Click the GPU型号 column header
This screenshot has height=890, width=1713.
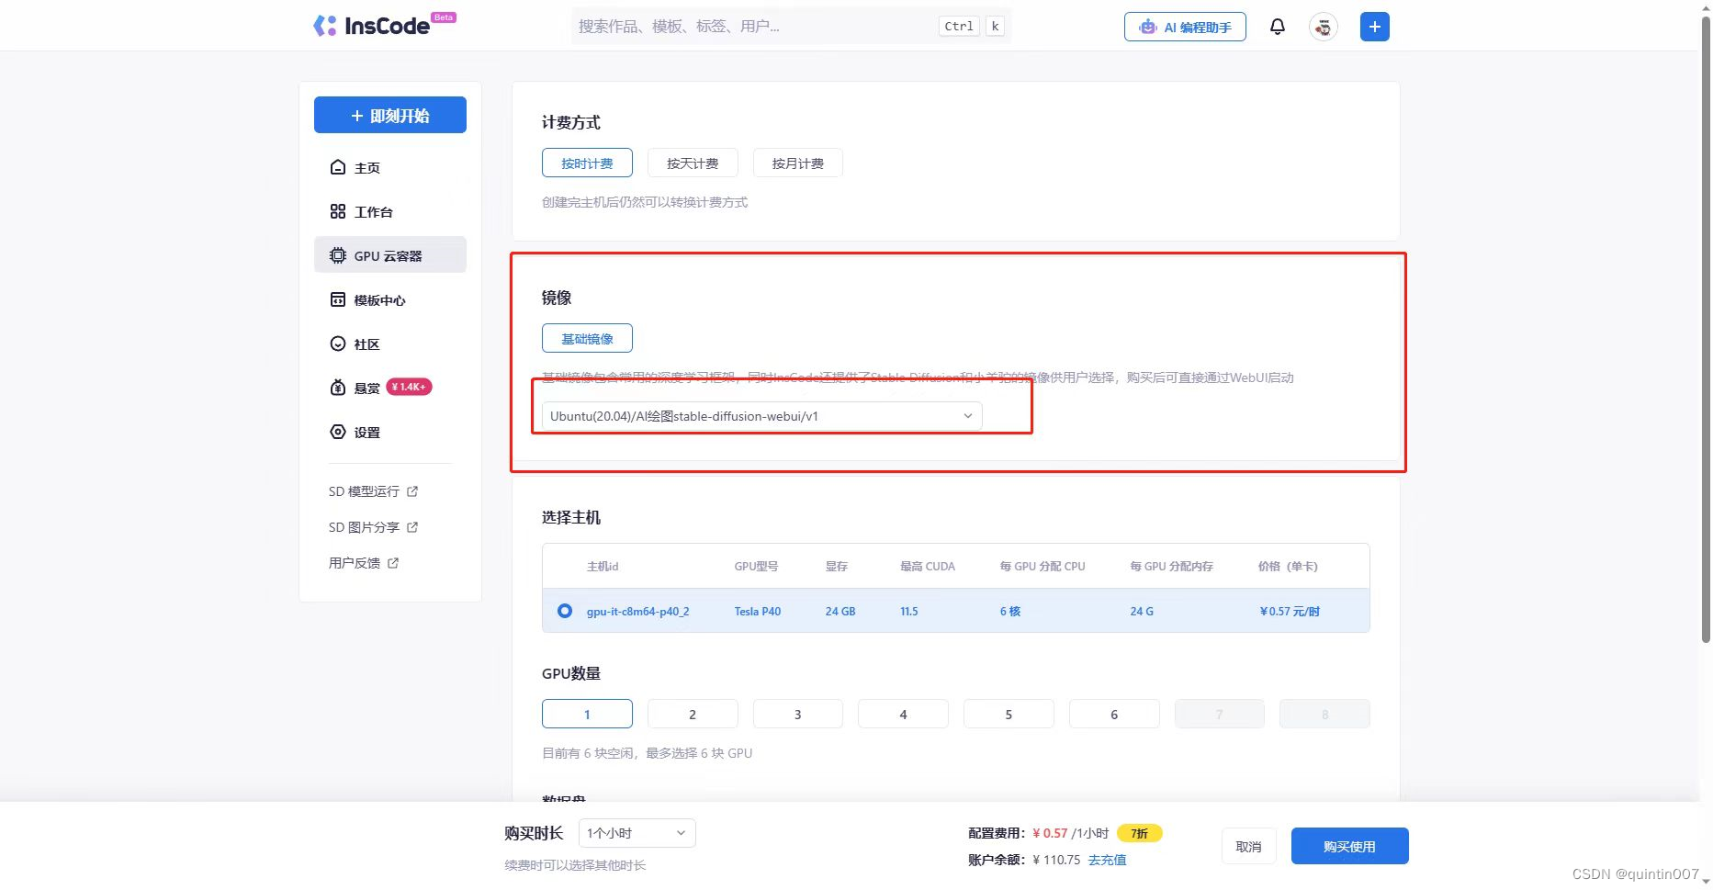[756, 566]
